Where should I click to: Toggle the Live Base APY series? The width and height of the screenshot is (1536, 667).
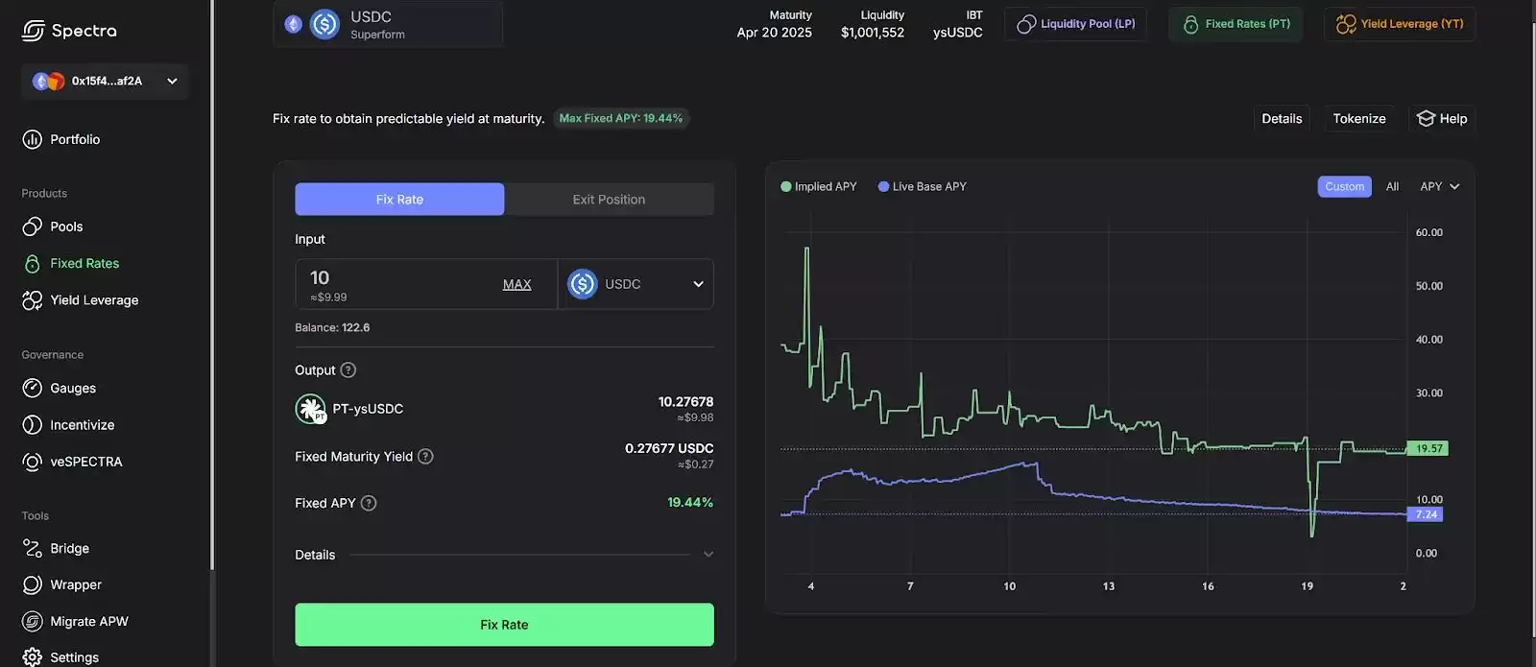[922, 186]
